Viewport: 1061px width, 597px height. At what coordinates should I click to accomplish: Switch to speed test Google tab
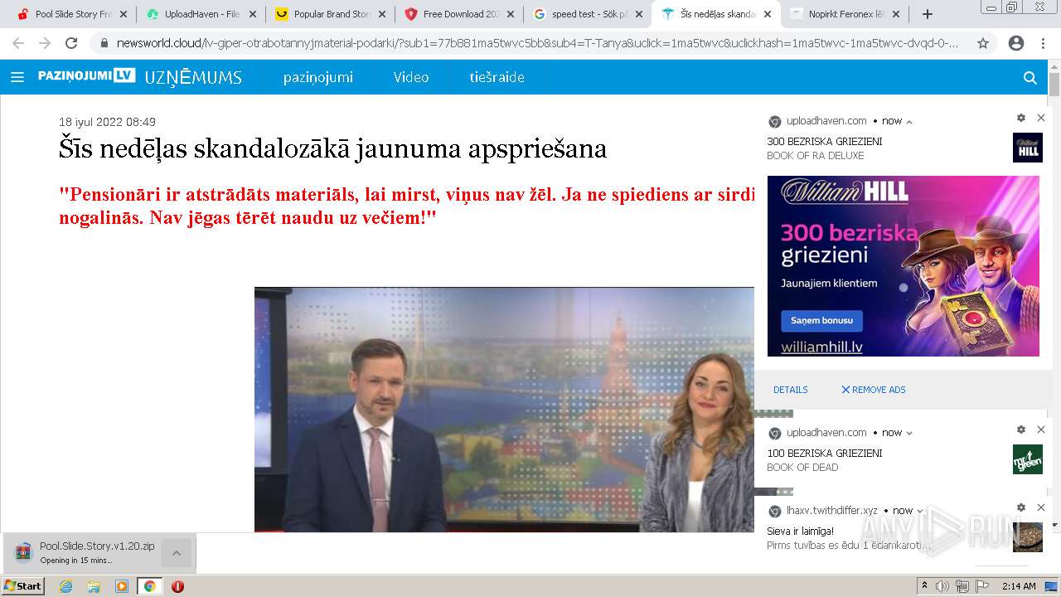[x=589, y=14]
